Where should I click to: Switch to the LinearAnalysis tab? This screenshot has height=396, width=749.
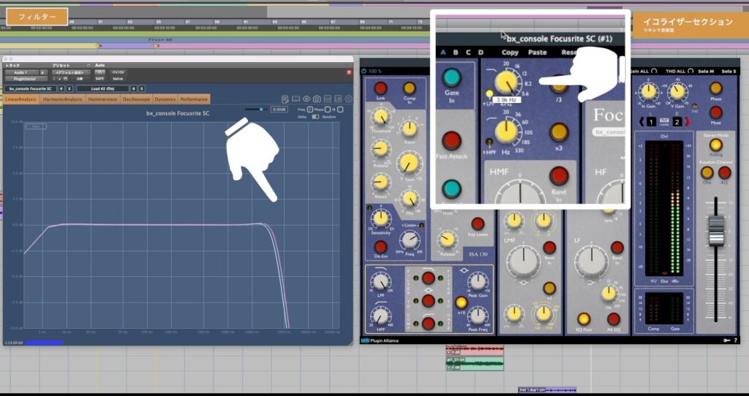tap(20, 99)
